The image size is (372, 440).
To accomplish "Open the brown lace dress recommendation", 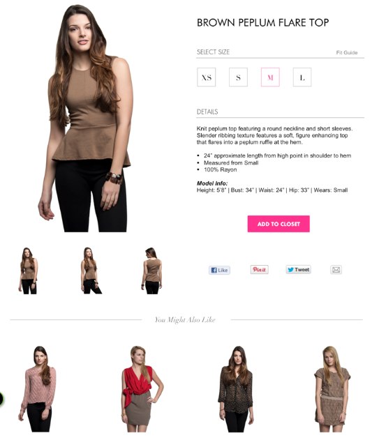I will click(332, 389).
